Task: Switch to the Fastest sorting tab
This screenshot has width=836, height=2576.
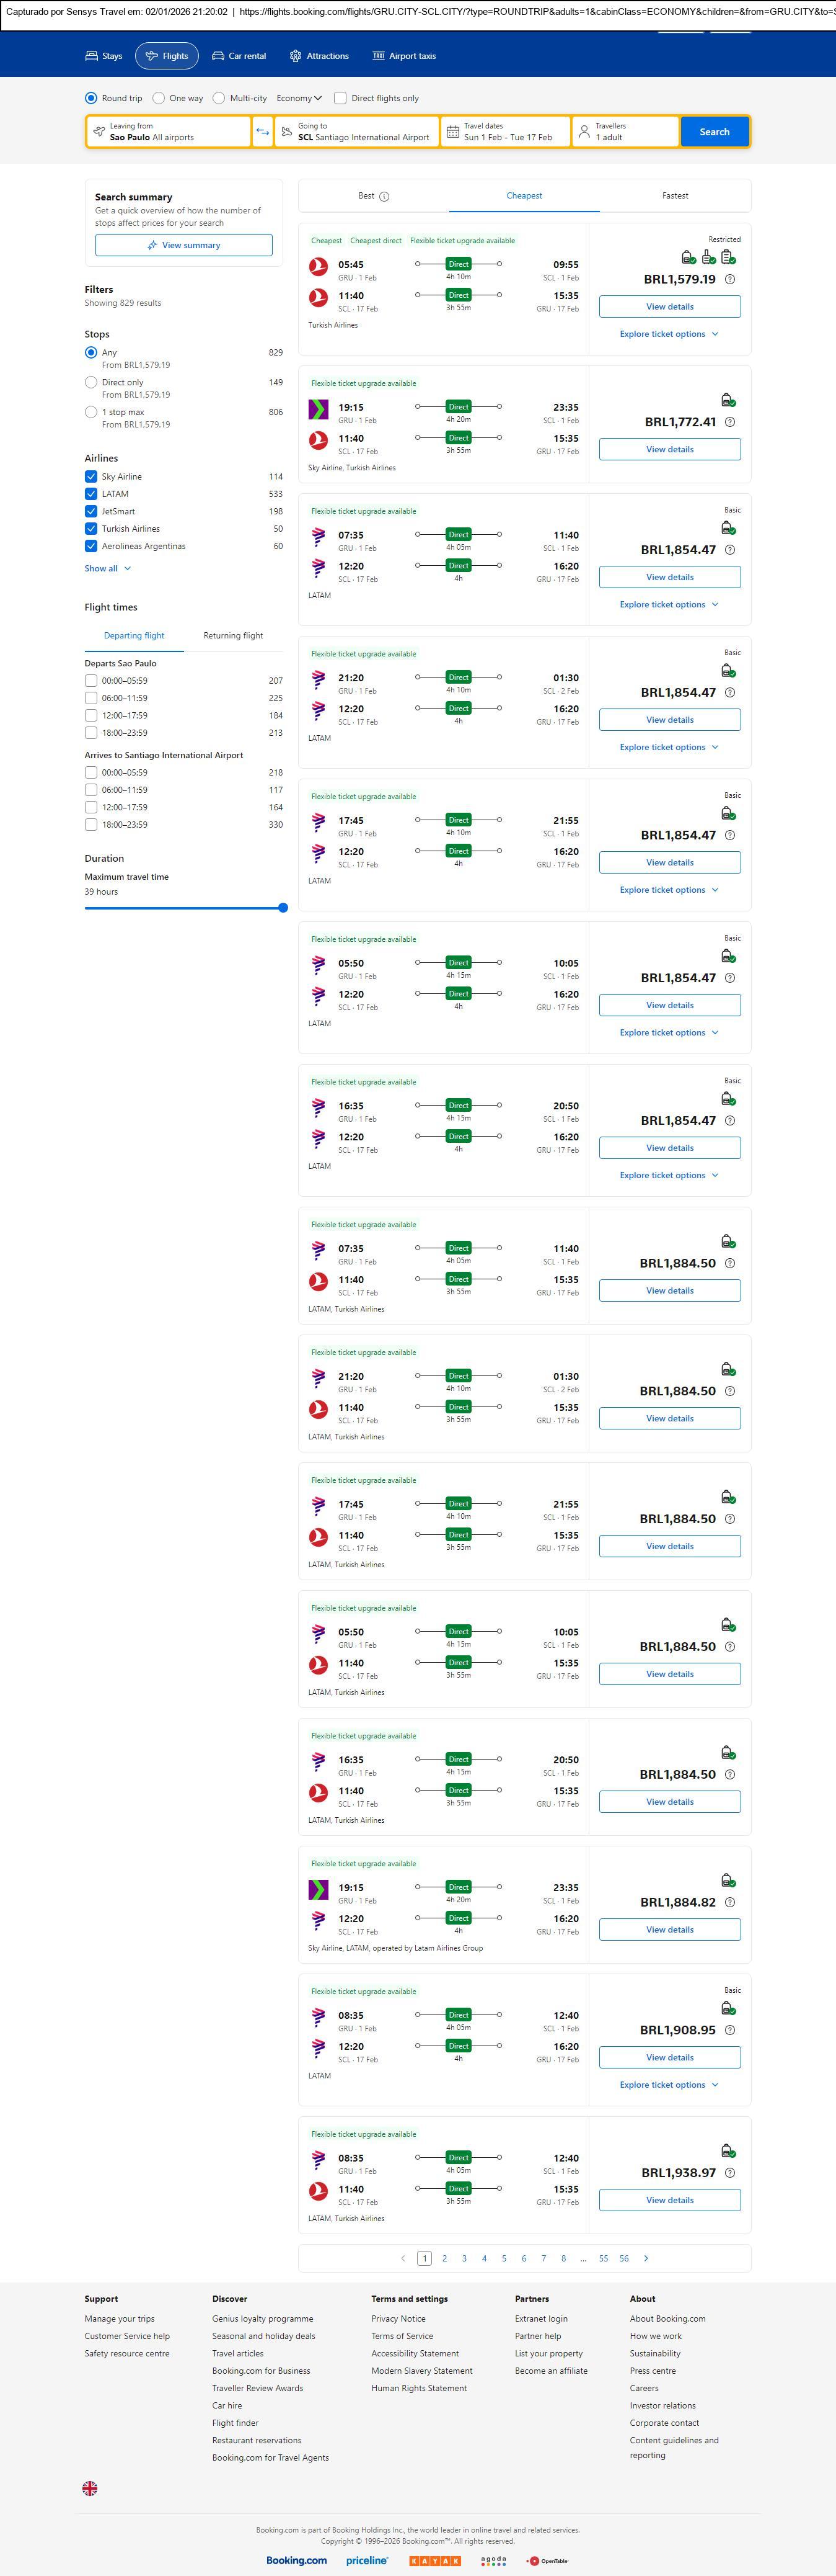Action: click(674, 196)
